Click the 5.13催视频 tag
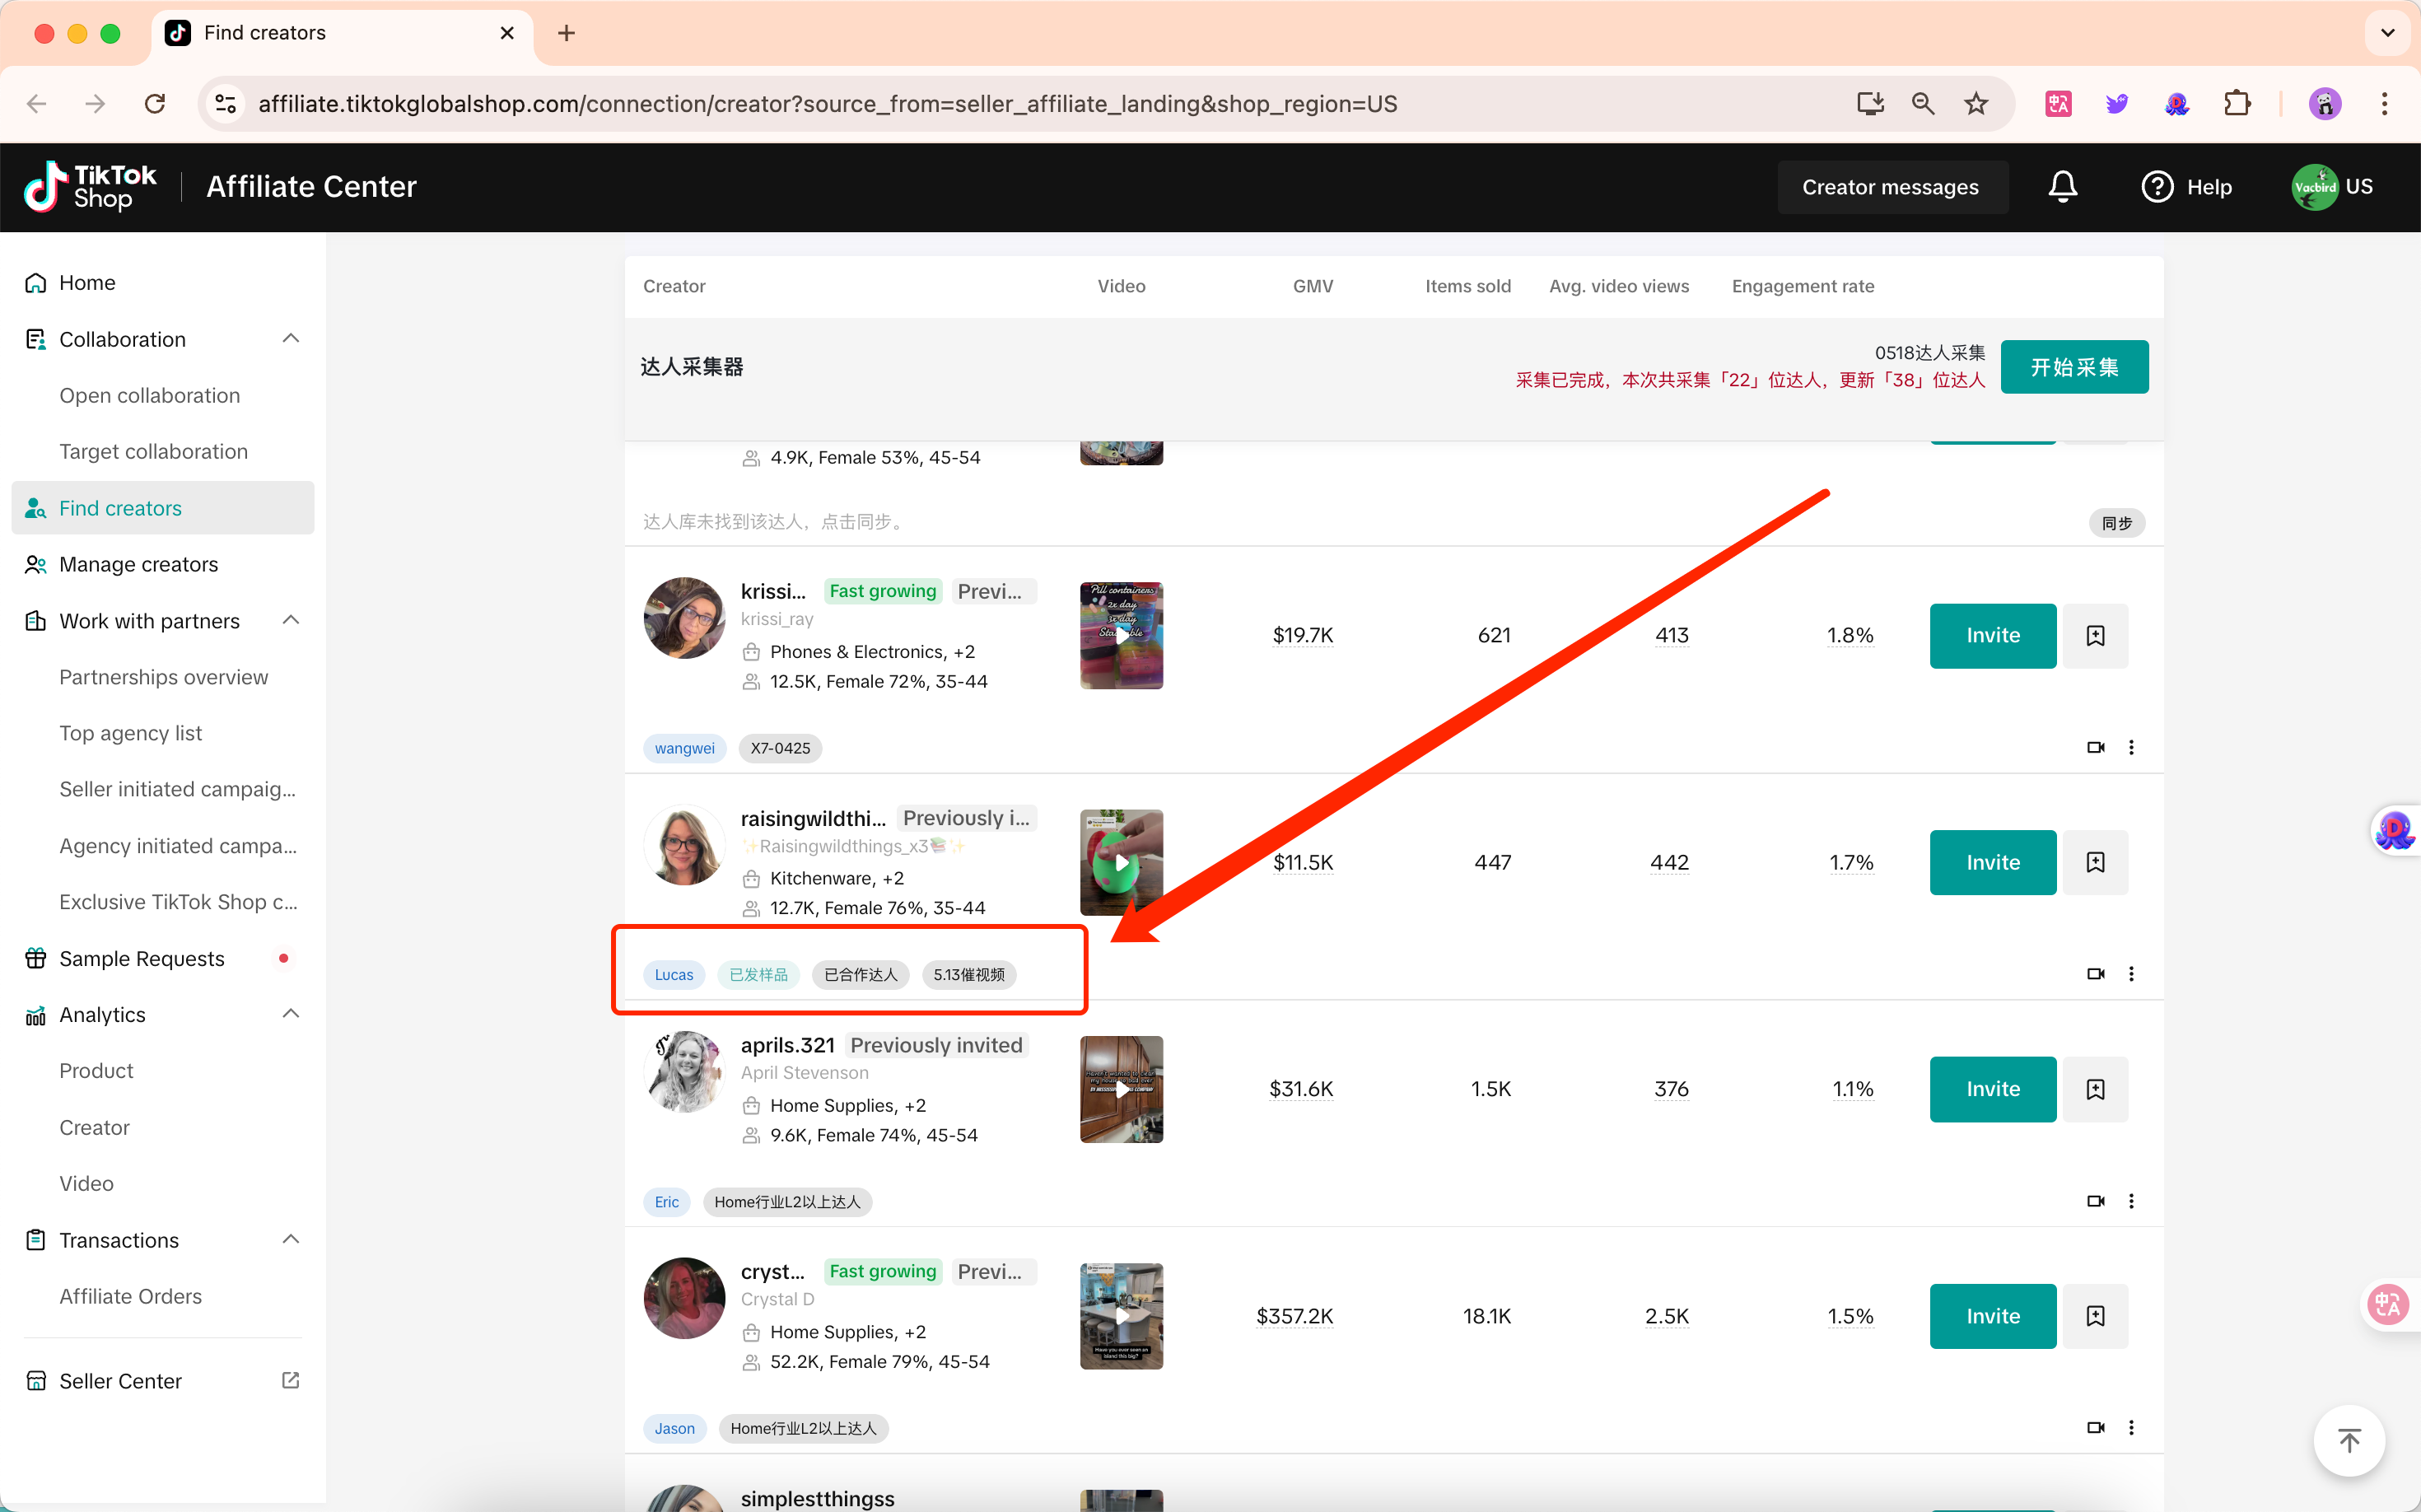Screen dimensions: 2421x1512 click(968, 975)
